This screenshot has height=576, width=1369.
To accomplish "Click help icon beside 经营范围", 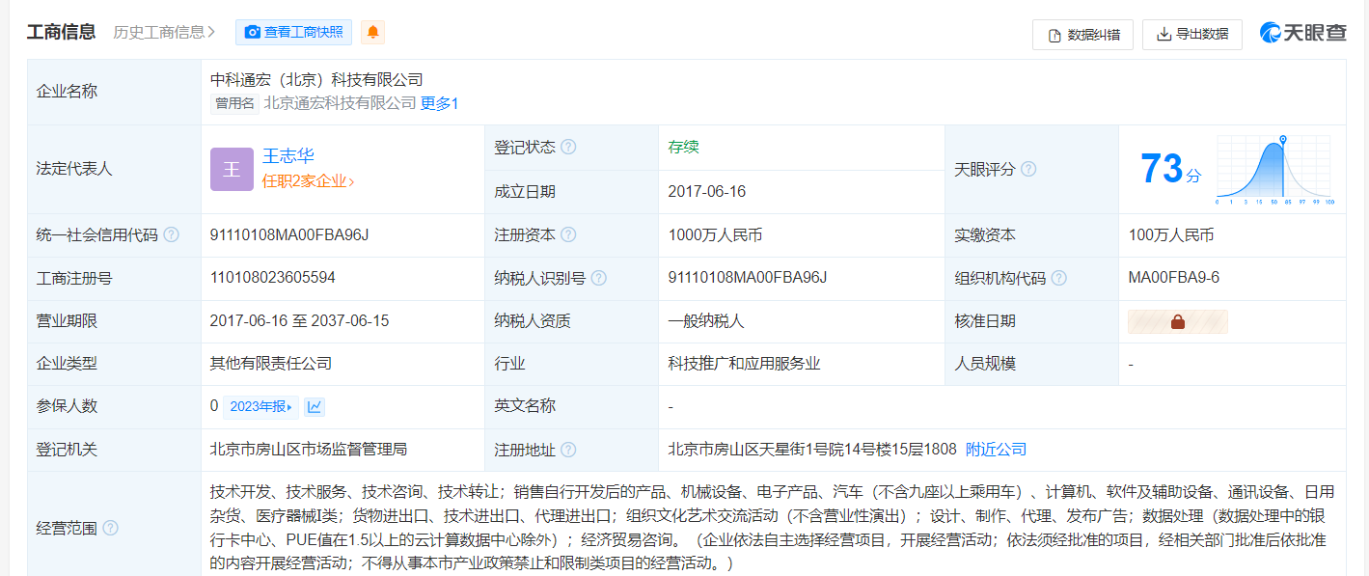I will (110, 528).
